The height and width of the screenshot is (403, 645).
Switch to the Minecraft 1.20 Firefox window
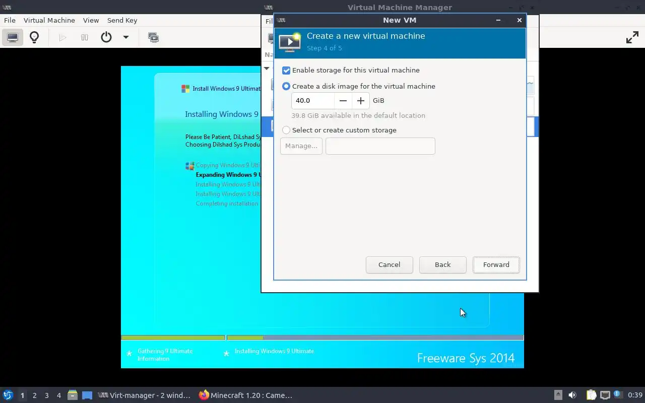coord(246,395)
